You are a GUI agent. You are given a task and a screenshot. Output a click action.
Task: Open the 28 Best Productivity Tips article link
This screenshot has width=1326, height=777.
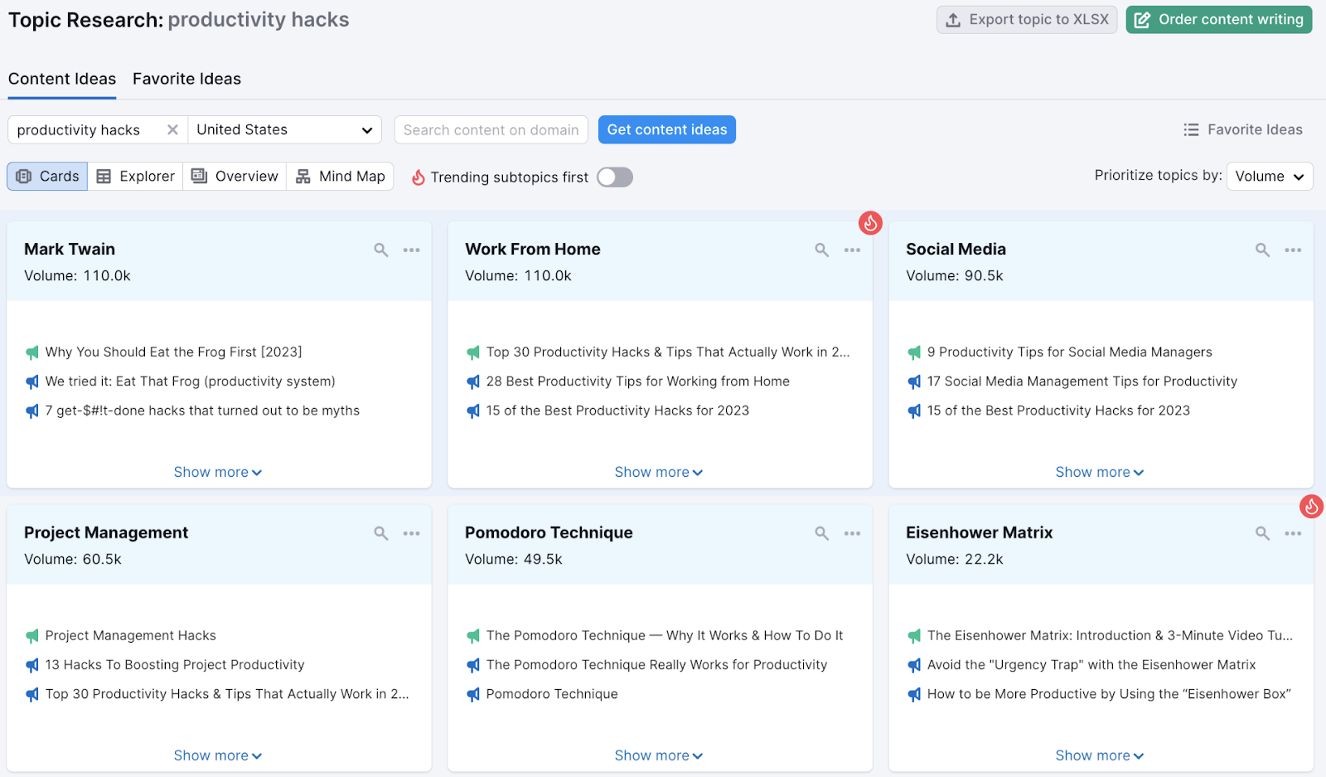(x=638, y=381)
